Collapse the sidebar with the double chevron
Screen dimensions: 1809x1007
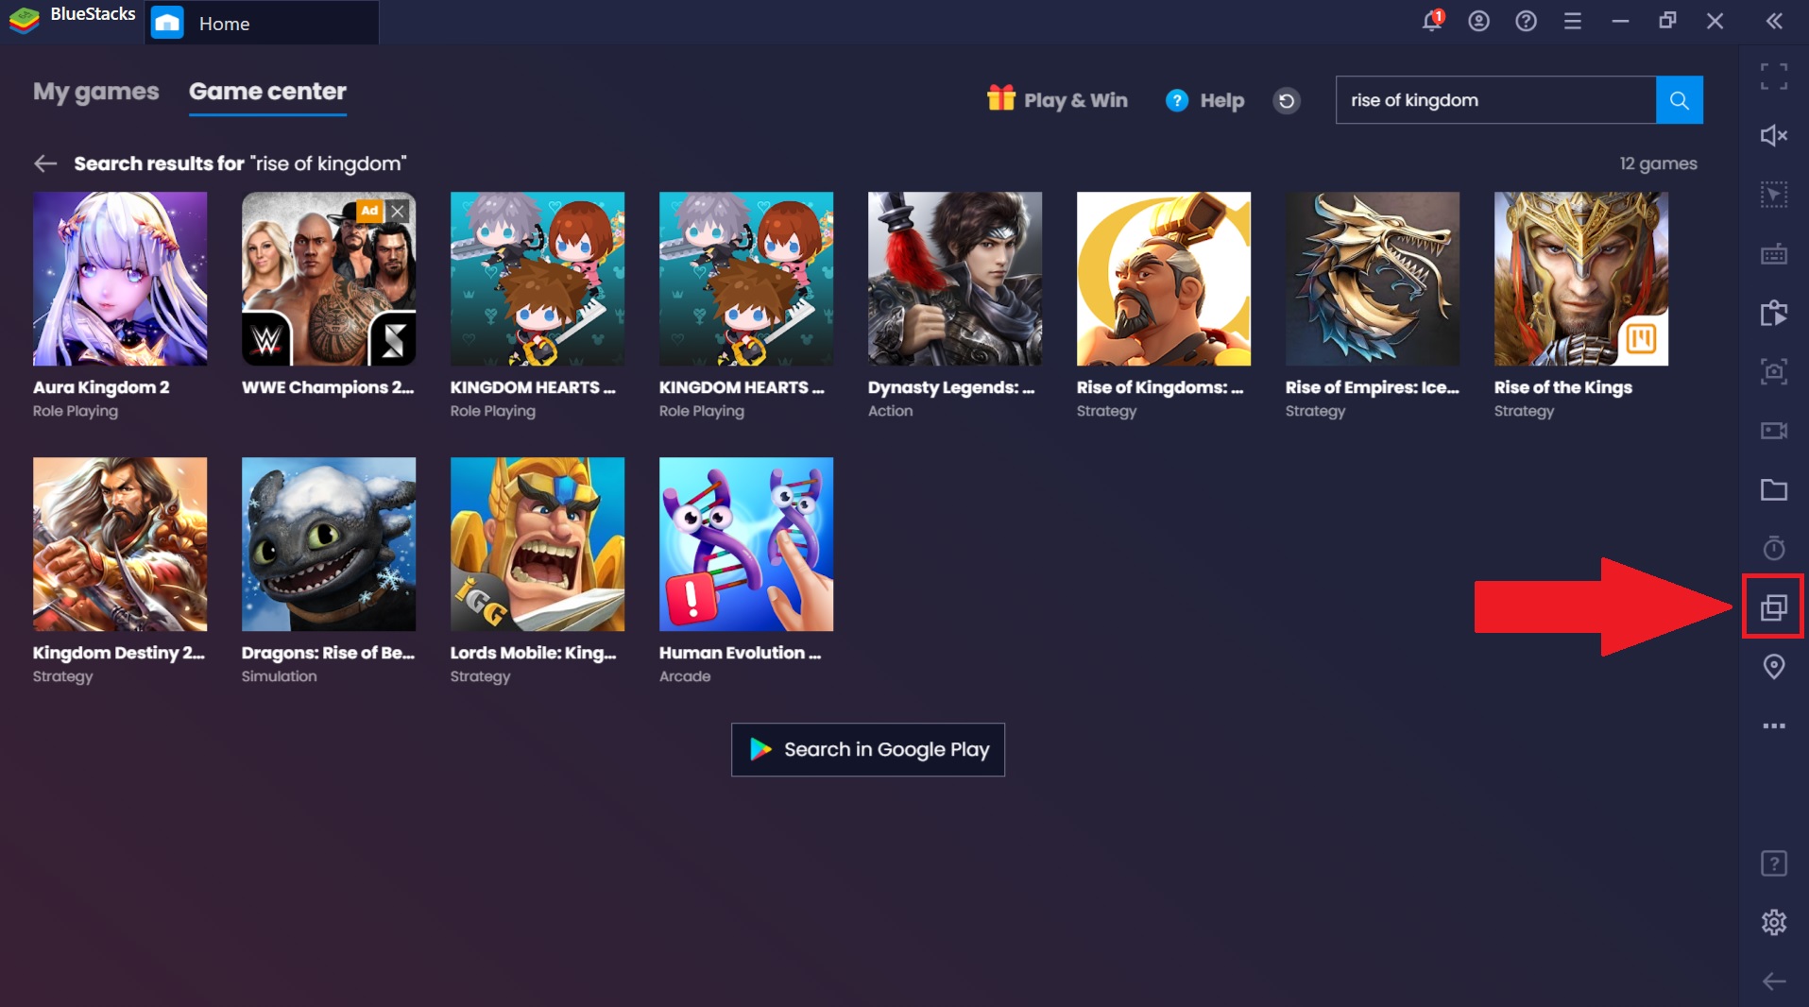[x=1774, y=22]
